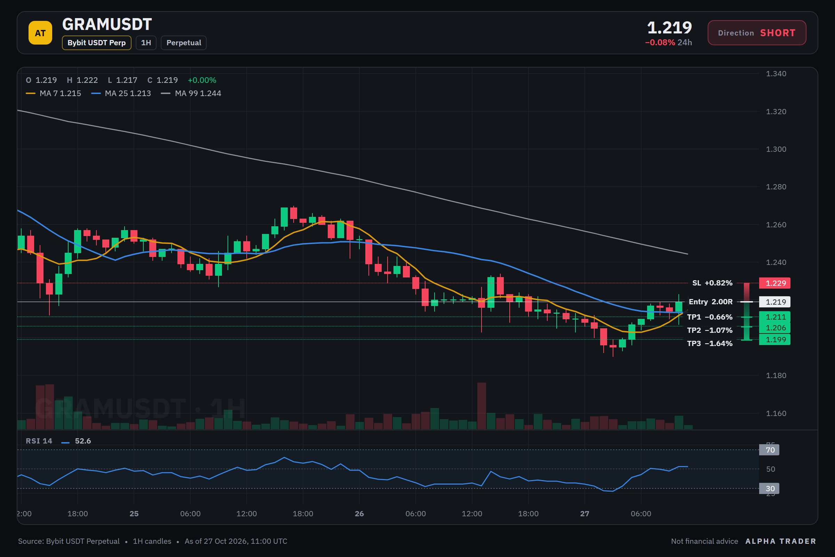Click the 1.219 header price
The width and height of the screenshot is (835, 557).
669,28
